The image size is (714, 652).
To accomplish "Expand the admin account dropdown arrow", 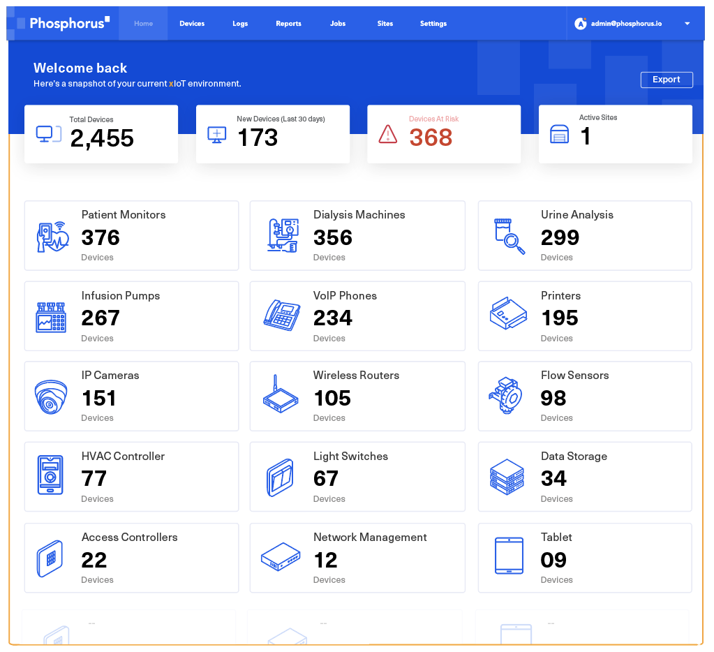I will click(x=687, y=24).
